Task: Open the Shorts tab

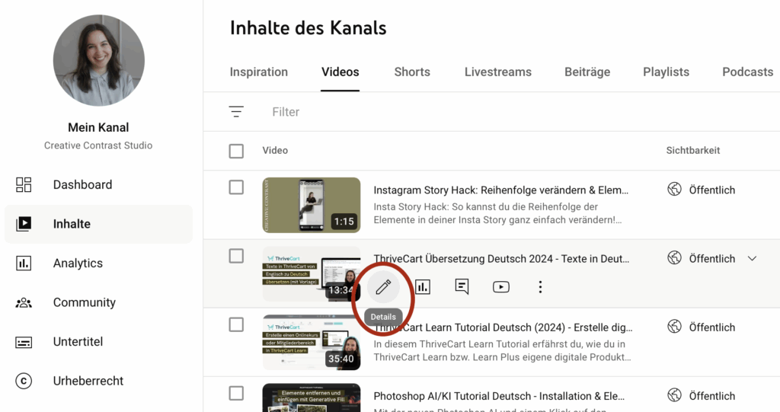Action: (412, 72)
